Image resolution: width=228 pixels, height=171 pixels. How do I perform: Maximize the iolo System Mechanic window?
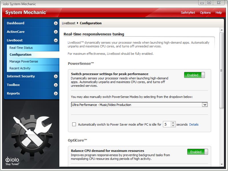[x=209, y=3]
